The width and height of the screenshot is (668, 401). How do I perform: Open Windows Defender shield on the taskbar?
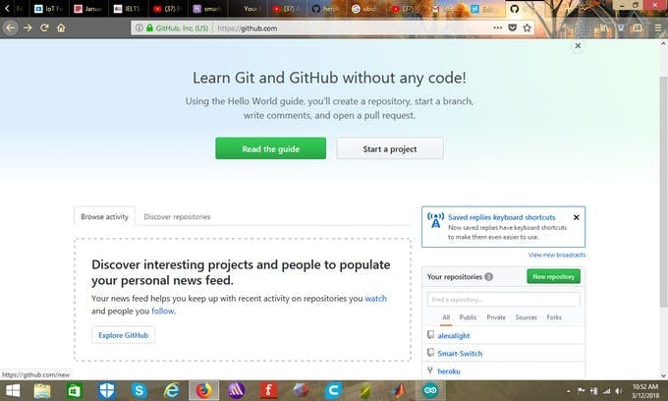pos(107,391)
